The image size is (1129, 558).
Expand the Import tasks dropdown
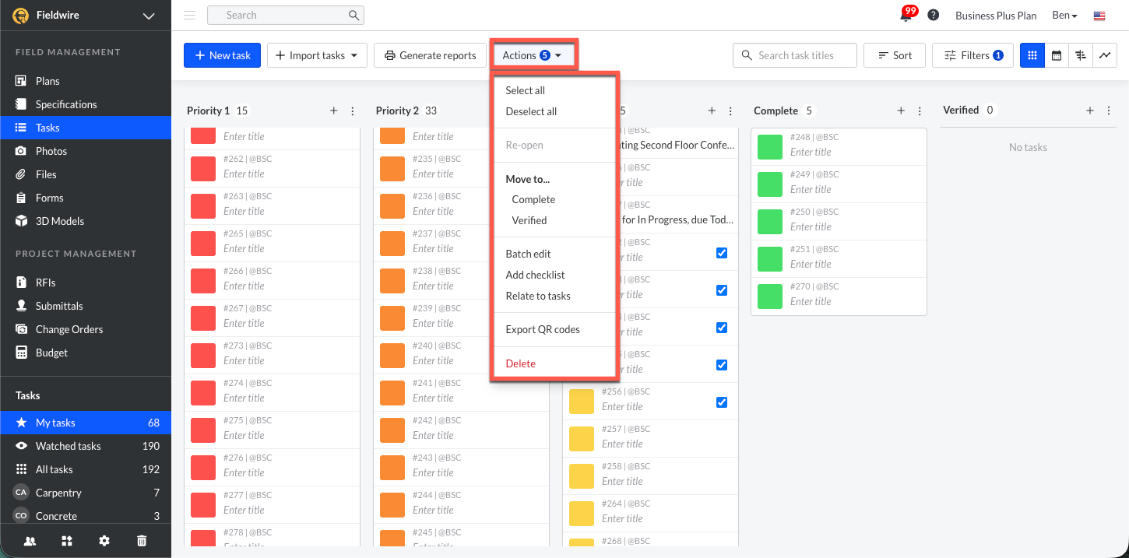point(317,55)
